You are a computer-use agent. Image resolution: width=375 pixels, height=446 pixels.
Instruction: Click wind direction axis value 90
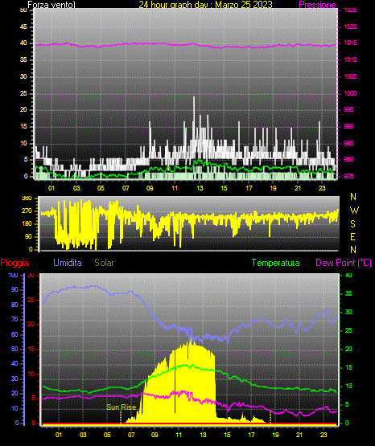tap(28, 236)
